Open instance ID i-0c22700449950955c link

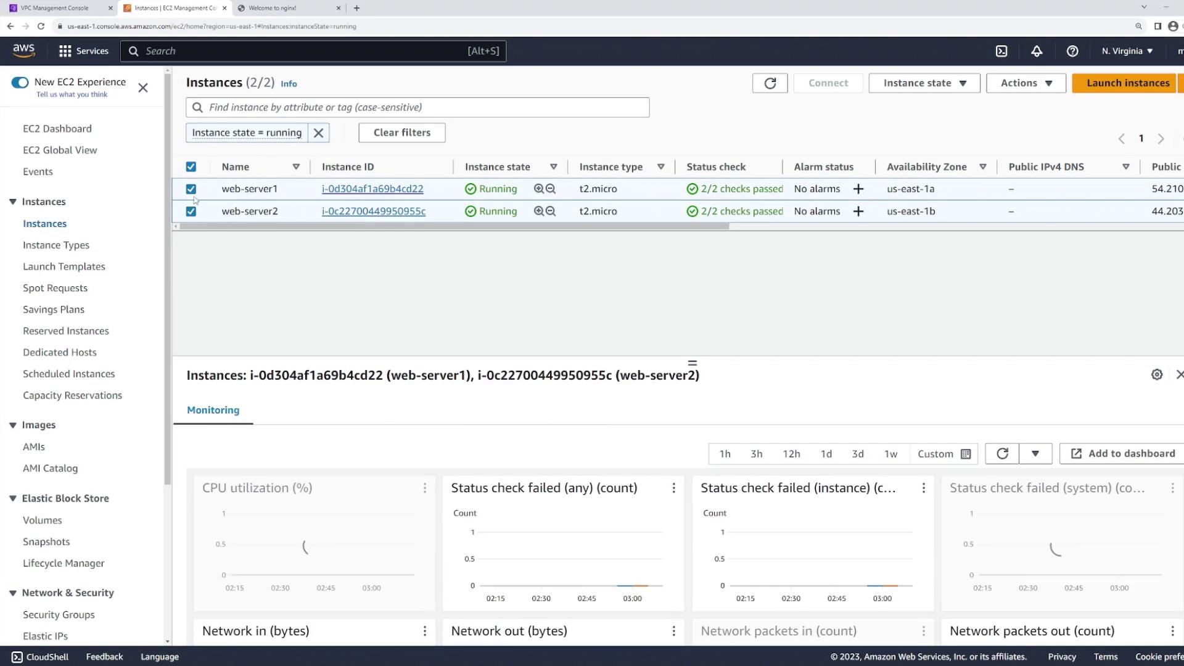pos(373,211)
